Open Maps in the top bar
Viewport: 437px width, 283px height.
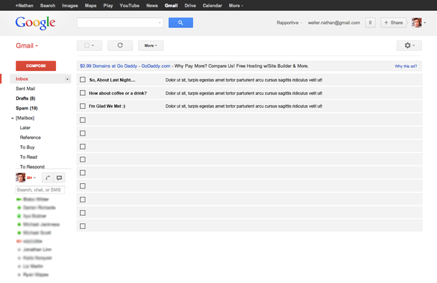point(91,5)
